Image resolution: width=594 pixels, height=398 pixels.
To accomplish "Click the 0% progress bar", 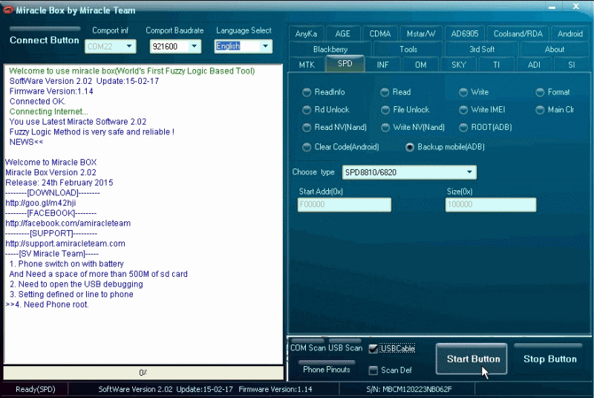I will pos(143,373).
